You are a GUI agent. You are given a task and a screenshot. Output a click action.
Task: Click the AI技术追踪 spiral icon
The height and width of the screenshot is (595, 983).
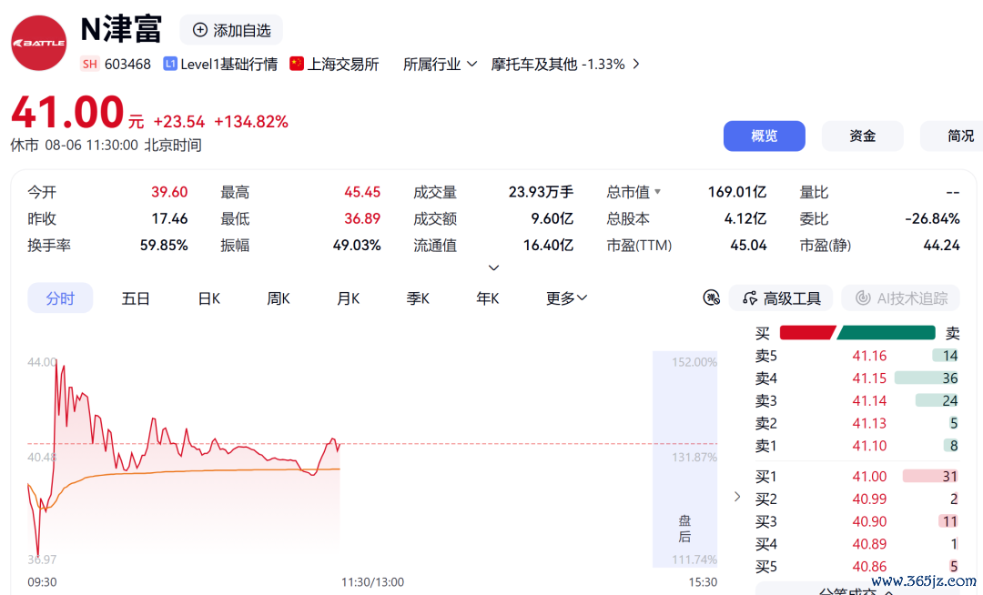(863, 298)
